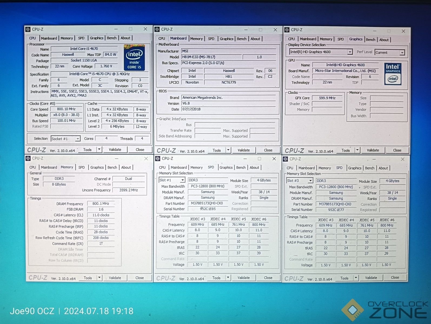Screen dimensions: 431x324
Task: Click Validate in the Display Device window
Action: (373, 150)
